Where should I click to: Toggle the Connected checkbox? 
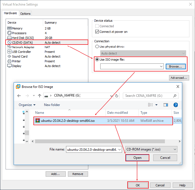(97, 26)
